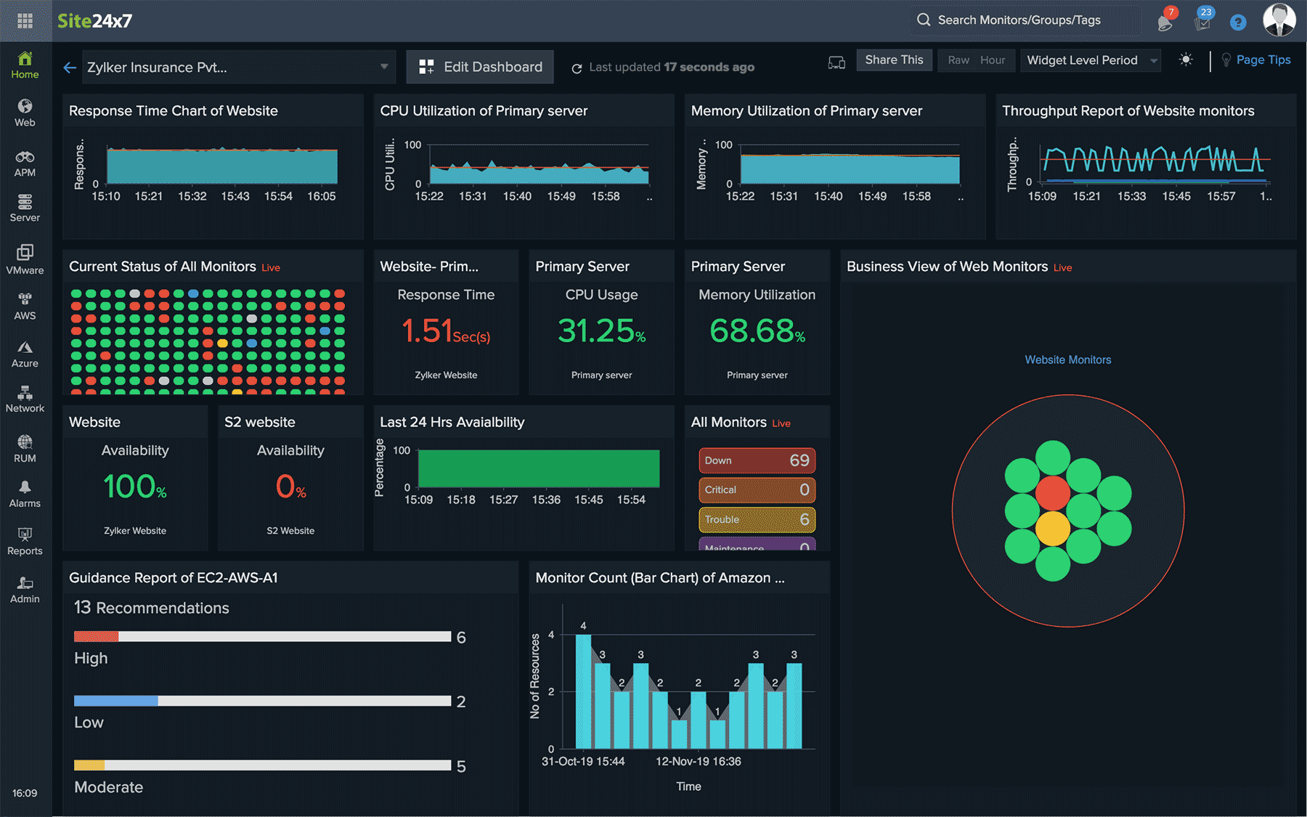Go to Home in sidebar
Image resolution: width=1307 pixels, height=817 pixels.
(x=25, y=65)
